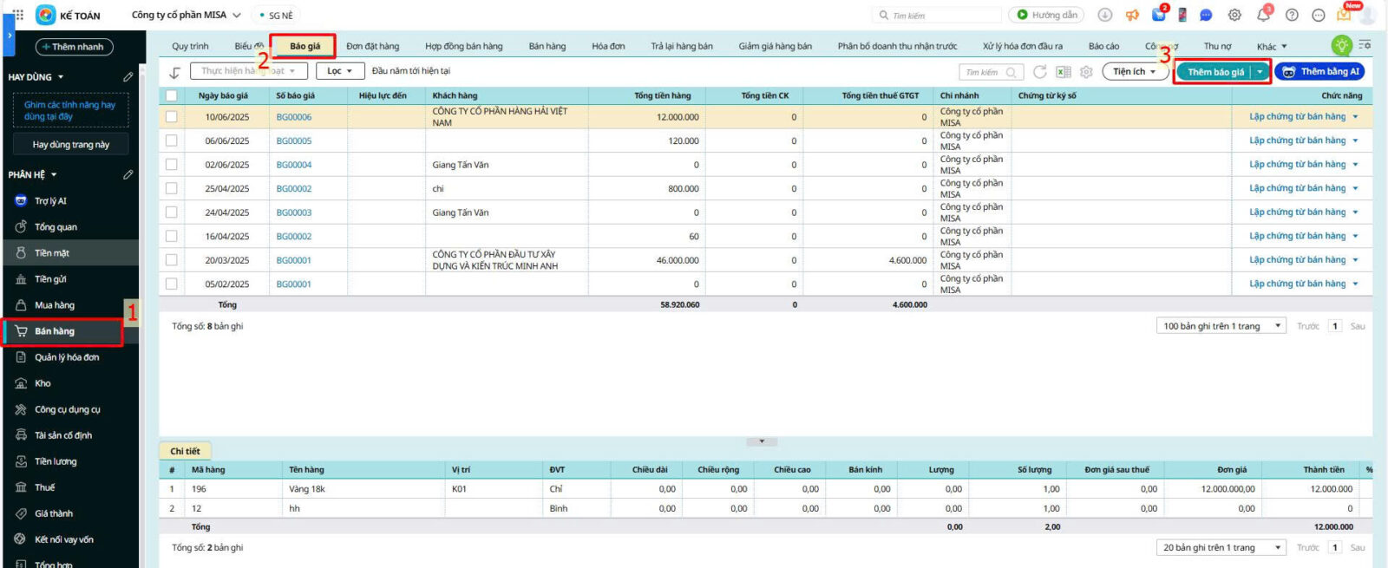Click the help question mark icon
Screen dimensions: 1388x568
pyautogui.click(x=1292, y=15)
